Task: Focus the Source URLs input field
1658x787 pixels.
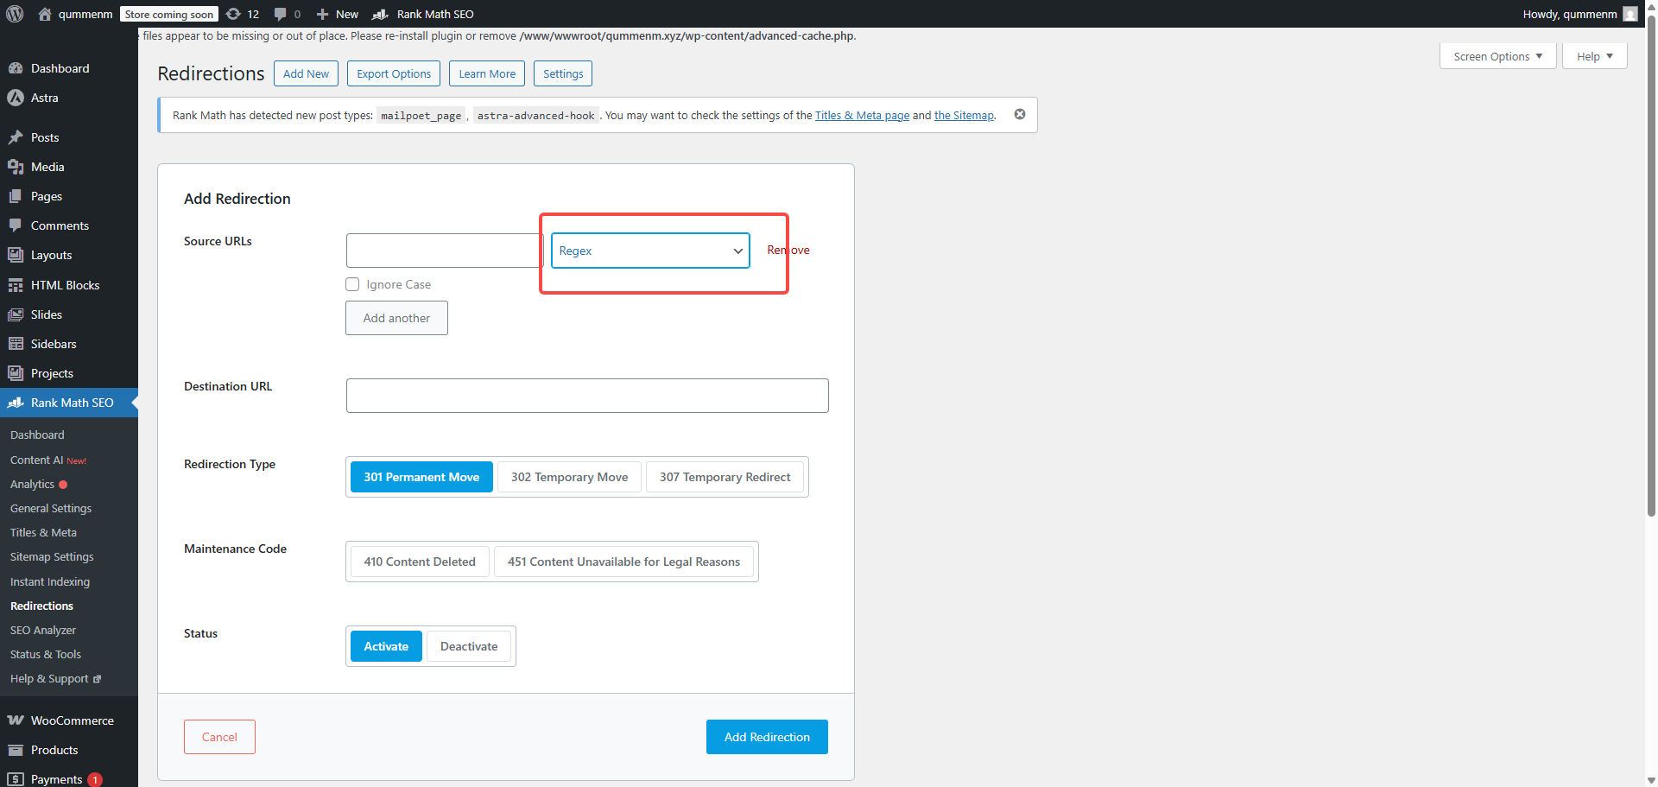Action: coord(444,251)
